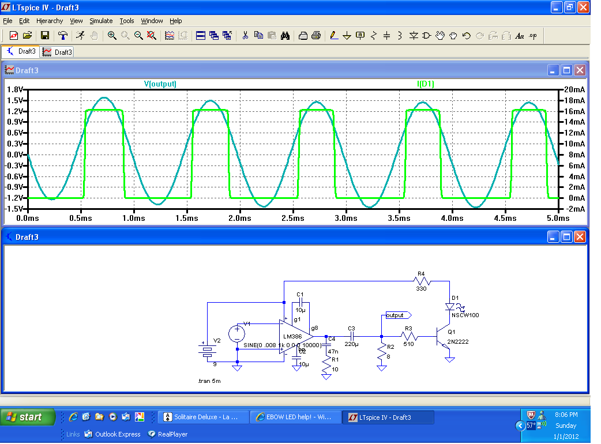Launch the Internet Explorer quick launch icon
The width and height of the screenshot is (601, 444).
click(x=73, y=417)
